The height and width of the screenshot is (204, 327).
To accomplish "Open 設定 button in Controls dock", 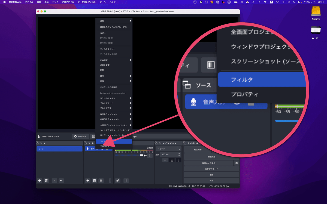I will click(x=211, y=175).
